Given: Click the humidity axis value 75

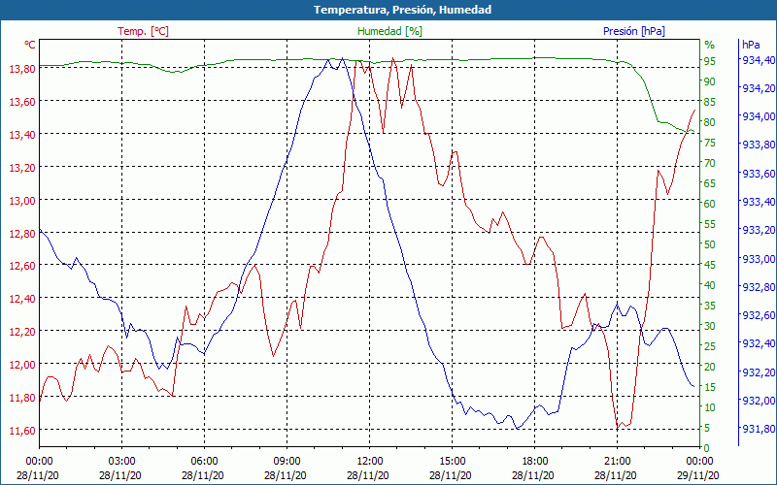Looking at the screenshot, I should click(710, 143).
